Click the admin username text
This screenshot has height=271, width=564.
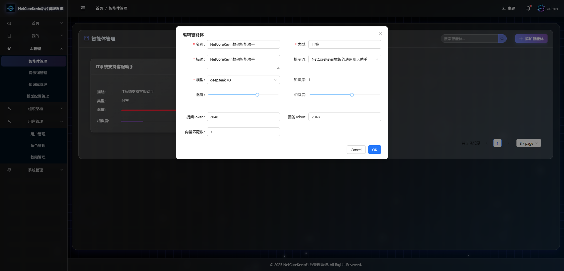[553, 8]
